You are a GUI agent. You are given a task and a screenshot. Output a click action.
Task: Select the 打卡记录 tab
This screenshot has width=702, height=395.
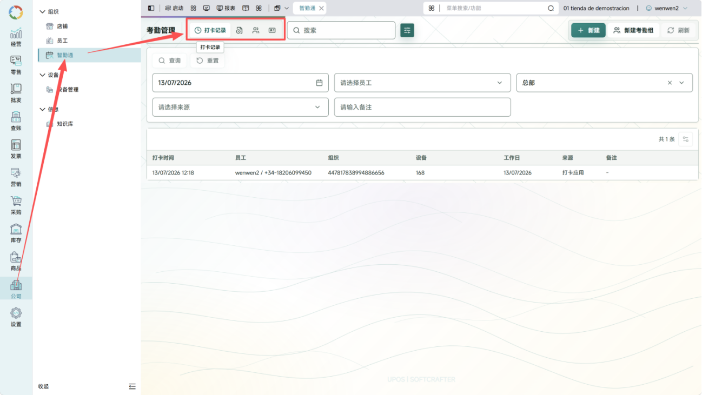tap(210, 30)
